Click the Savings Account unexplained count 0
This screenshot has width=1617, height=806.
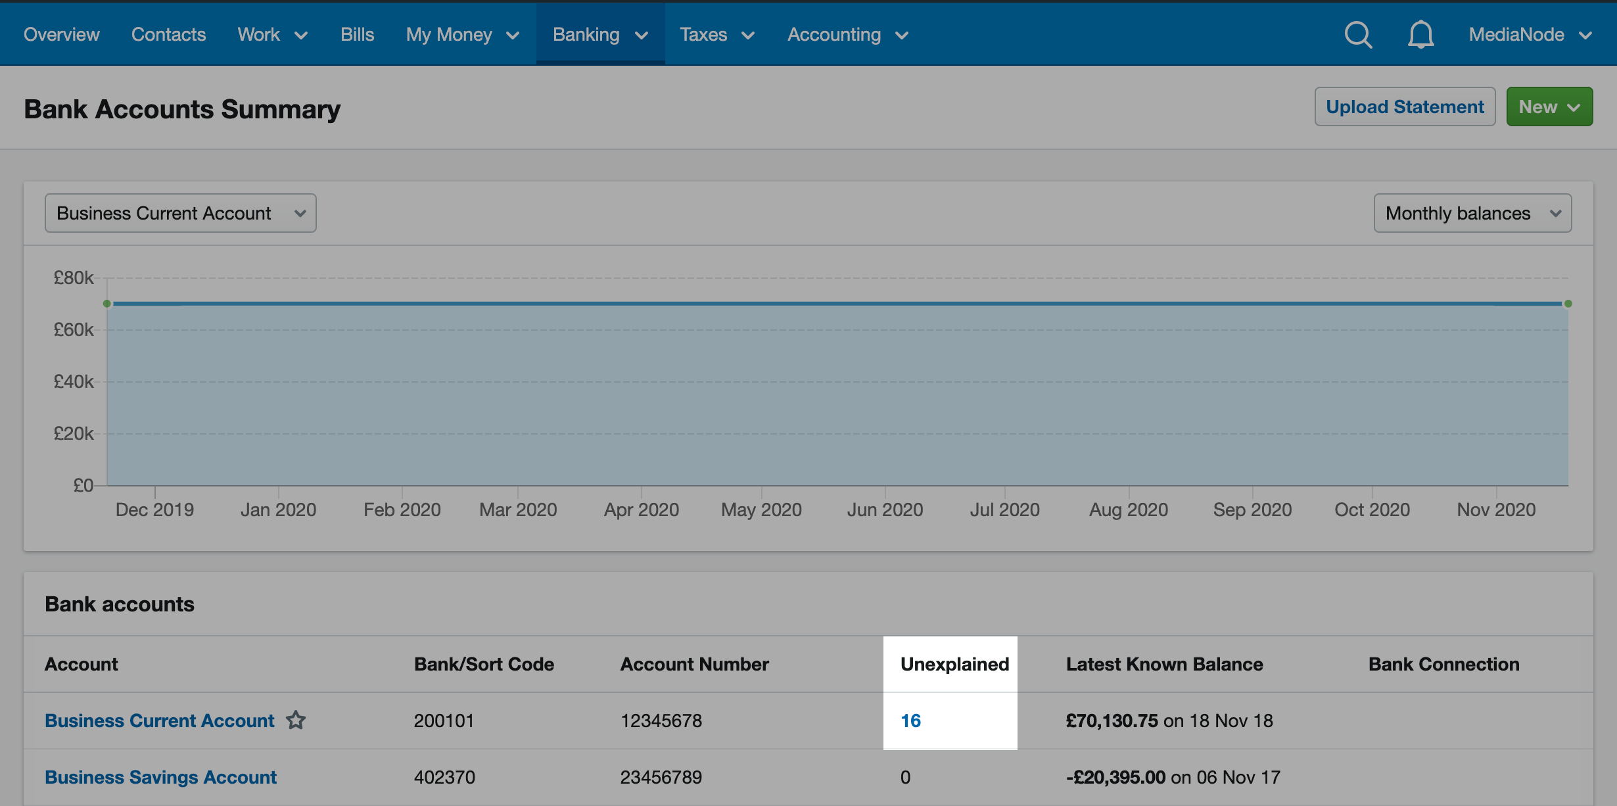tap(905, 777)
